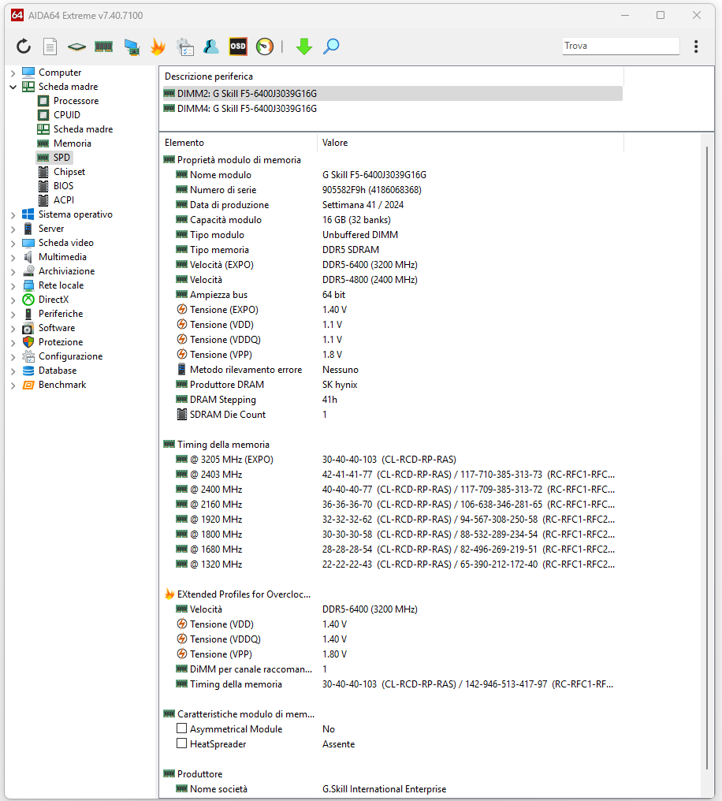This screenshot has height=801, width=722.
Task: Select the @ 3205 MHz (EXPO) timing row
Action: [x=393, y=460]
